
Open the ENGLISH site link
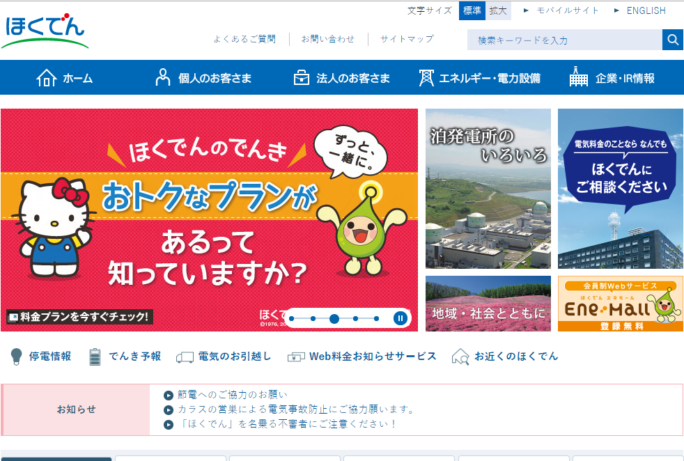coord(646,10)
